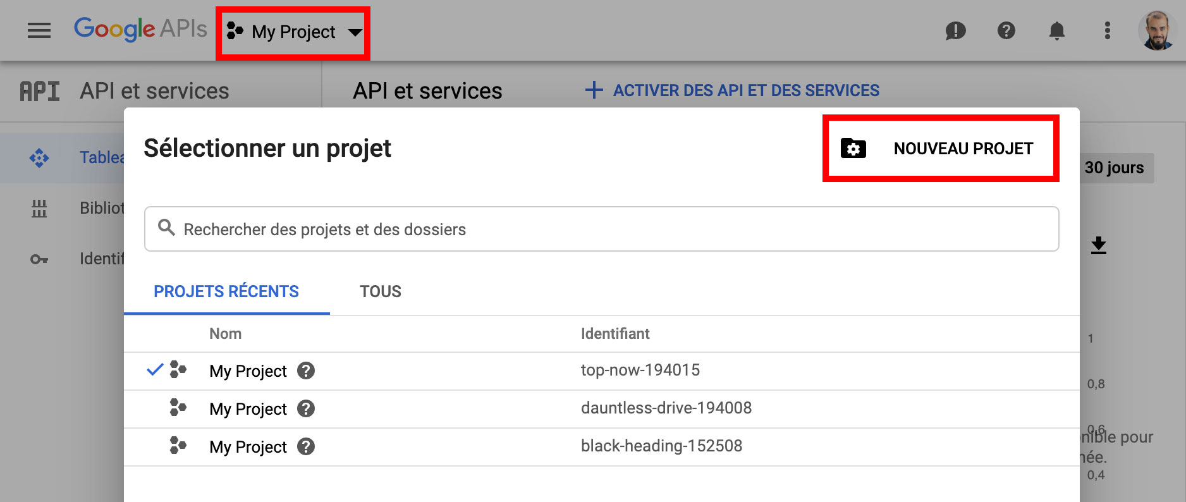Viewport: 1186px width, 502px height.
Task: Click Activer des API et des services
Action: click(x=732, y=90)
